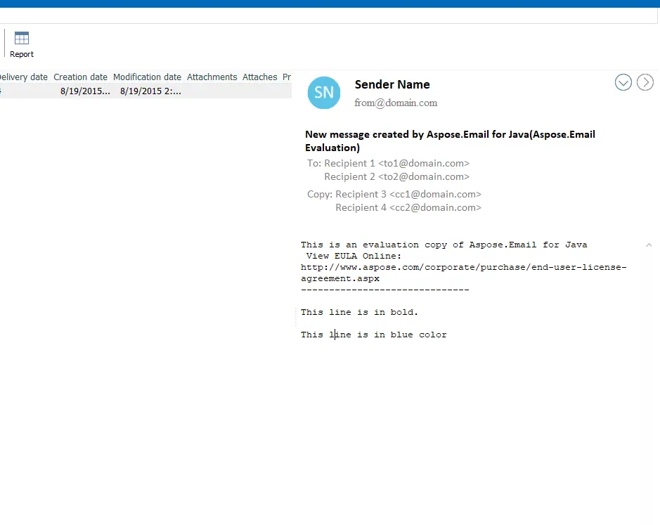
Task: Click the Pr column header
Action: click(x=287, y=77)
